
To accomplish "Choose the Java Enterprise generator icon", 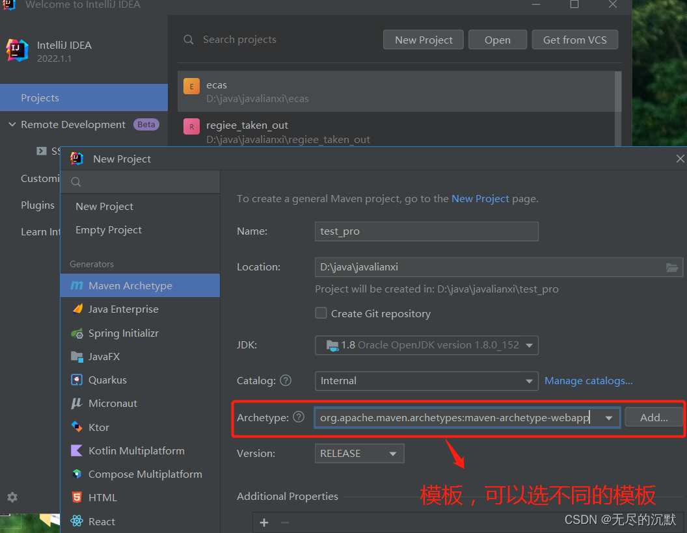I will pyautogui.click(x=77, y=309).
